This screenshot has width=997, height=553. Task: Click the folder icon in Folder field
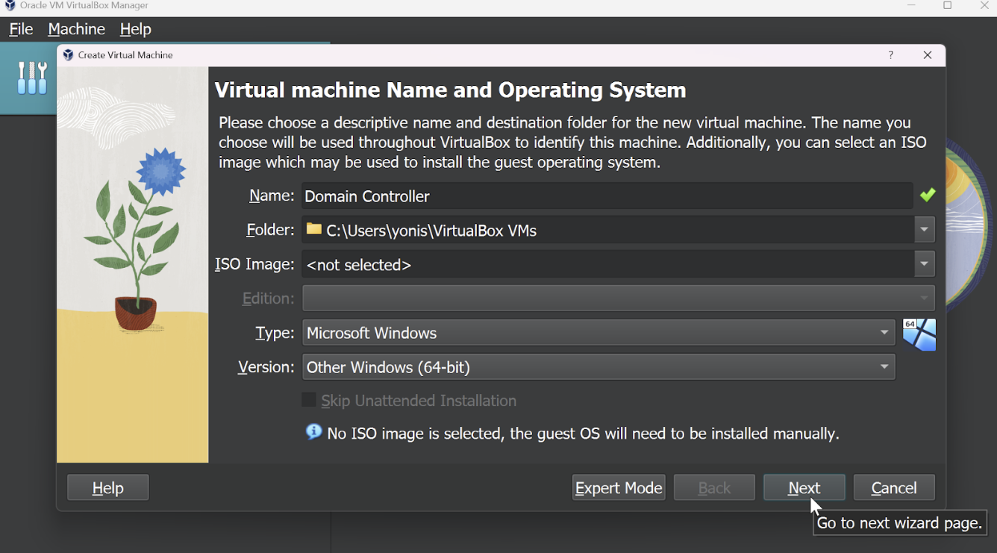[314, 229]
